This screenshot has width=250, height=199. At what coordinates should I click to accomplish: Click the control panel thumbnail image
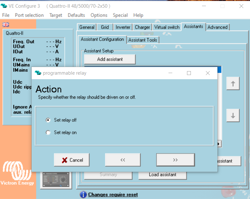(56, 180)
